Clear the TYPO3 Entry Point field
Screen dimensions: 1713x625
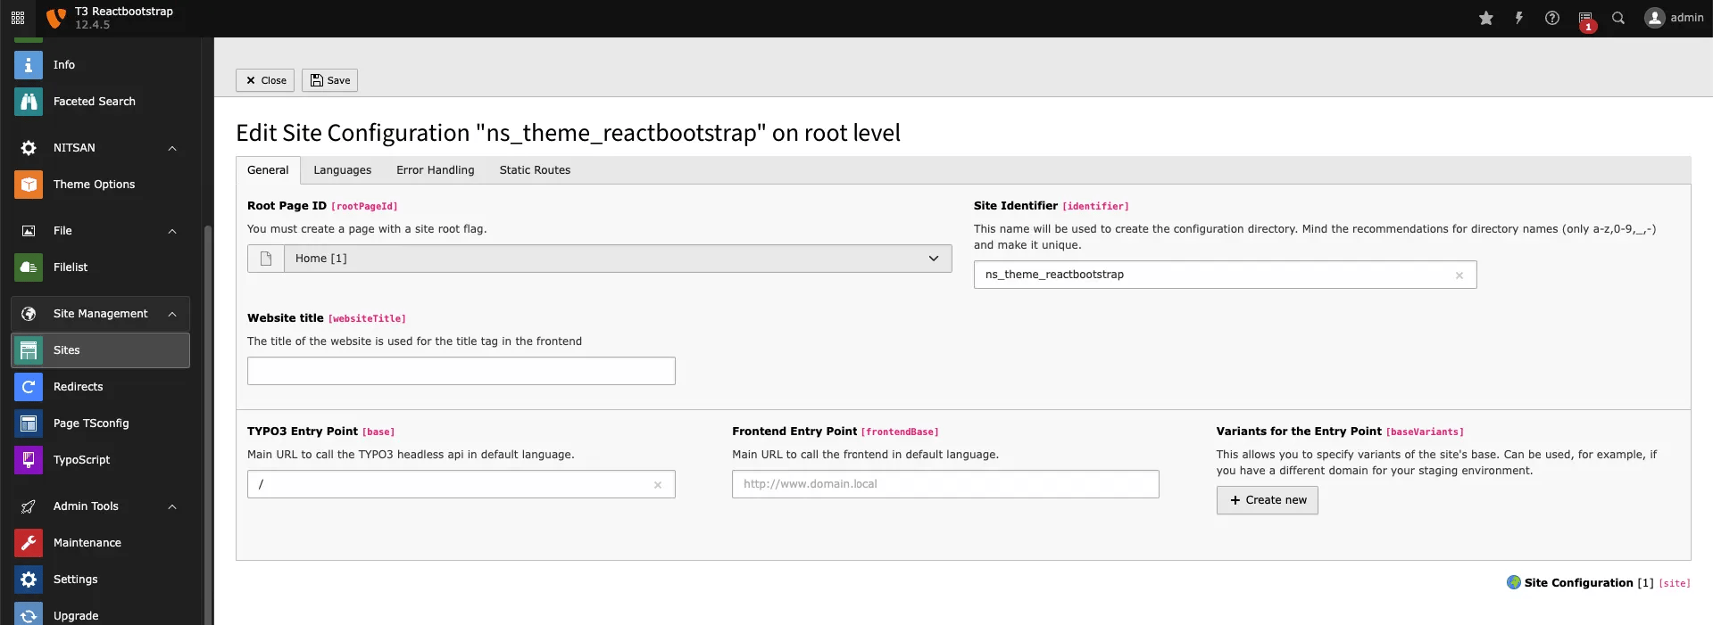coord(658,485)
